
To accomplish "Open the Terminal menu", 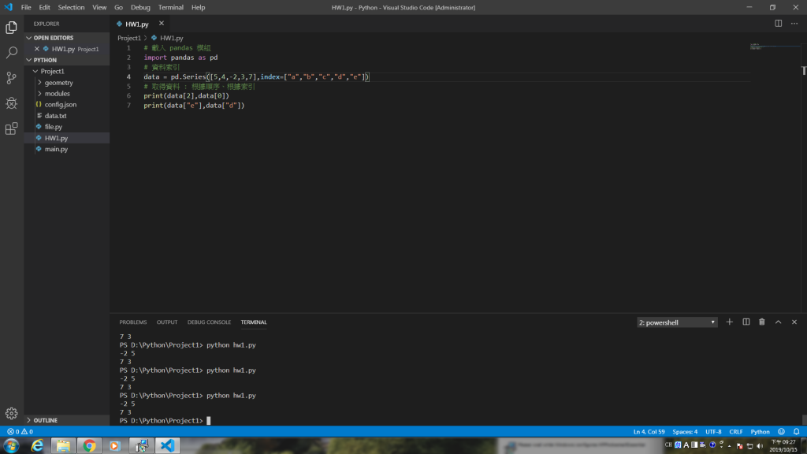I will click(171, 7).
